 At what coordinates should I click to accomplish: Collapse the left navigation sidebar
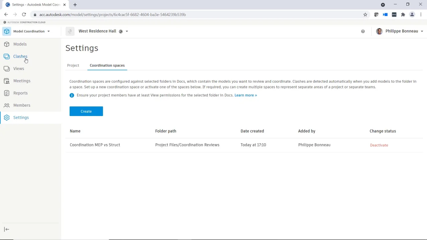point(7,229)
